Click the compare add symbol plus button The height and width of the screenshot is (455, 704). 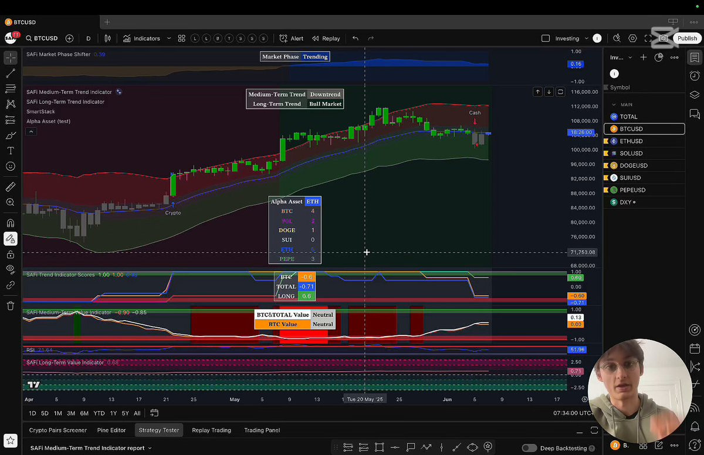[x=69, y=39]
